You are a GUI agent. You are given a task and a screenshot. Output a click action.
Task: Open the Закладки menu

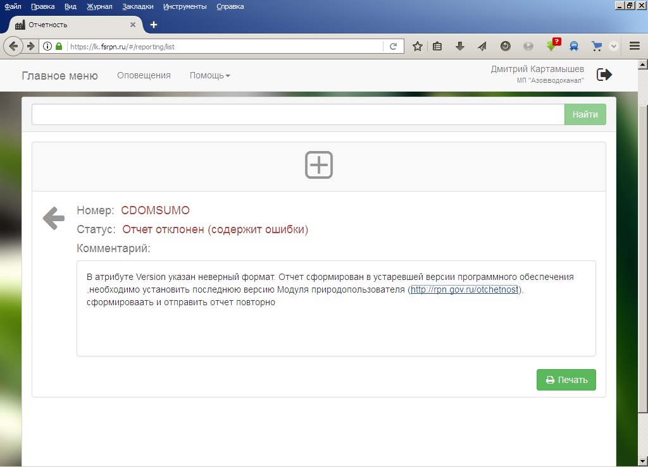139,6
